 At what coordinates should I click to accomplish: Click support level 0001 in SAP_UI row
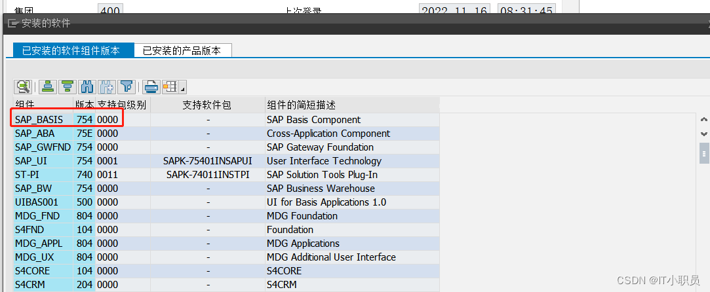[123, 161]
